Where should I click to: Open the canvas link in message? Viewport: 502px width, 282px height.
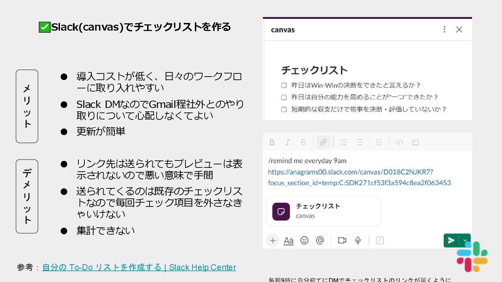click(359, 177)
